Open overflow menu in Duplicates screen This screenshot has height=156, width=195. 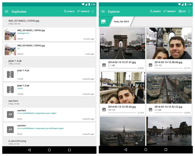coord(93,11)
